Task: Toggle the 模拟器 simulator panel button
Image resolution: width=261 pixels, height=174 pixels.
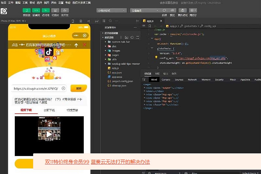Action: (26, 10)
